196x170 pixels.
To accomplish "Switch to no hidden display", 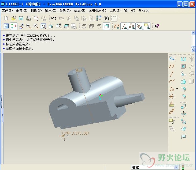I will click(99, 26).
